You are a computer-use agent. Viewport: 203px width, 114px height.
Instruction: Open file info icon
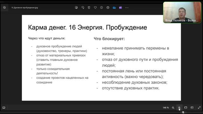[x=101, y=8]
